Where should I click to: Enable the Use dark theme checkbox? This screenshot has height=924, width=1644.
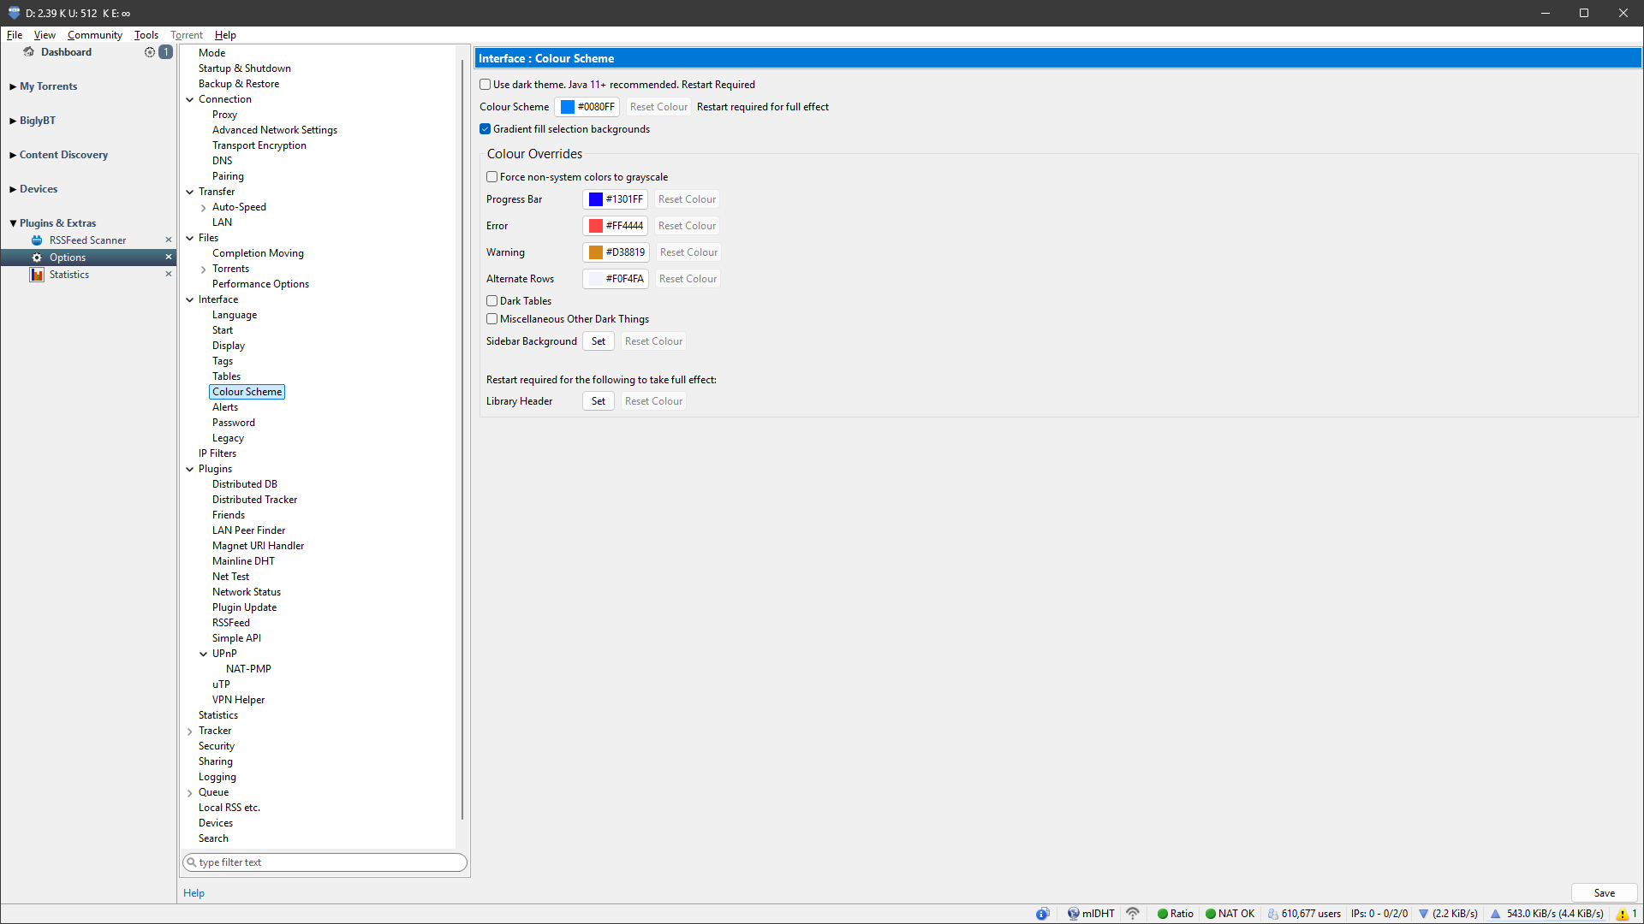coord(485,85)
